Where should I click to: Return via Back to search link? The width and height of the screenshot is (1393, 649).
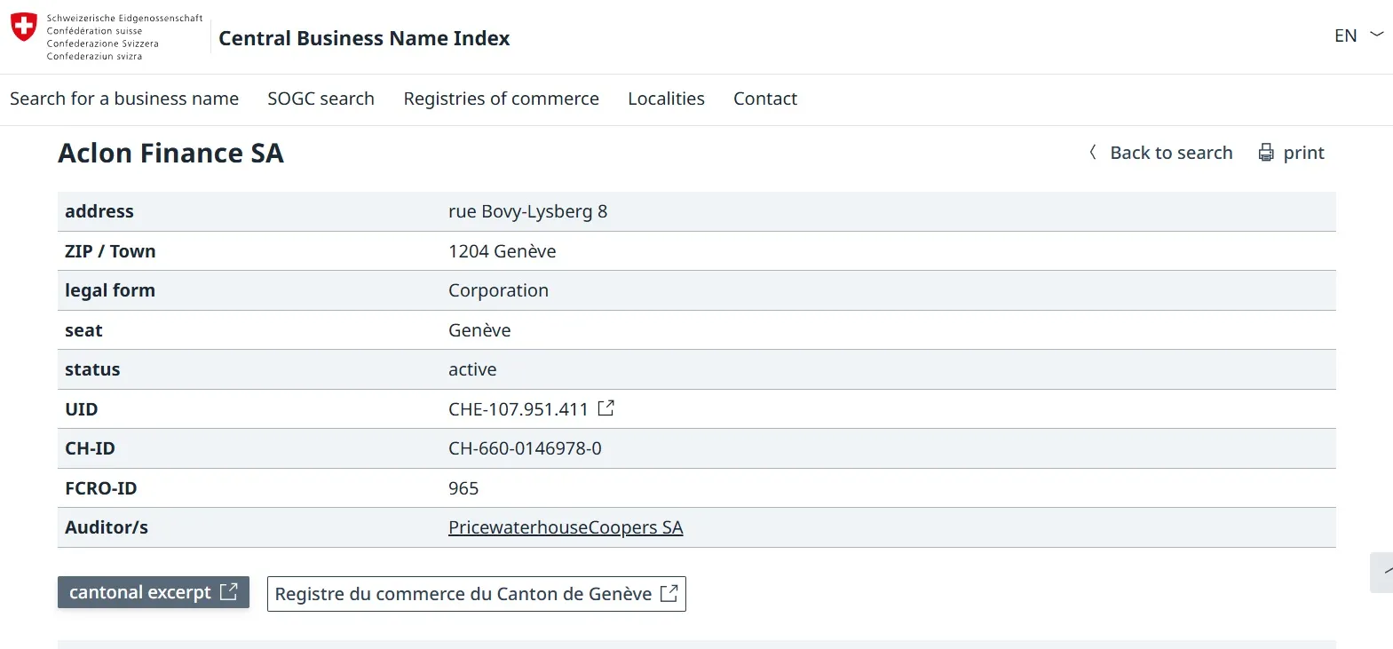[1170, 153]
